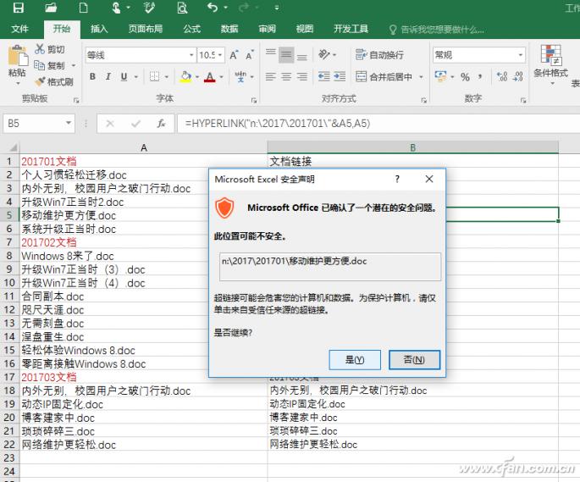Click the Paste (粘贴) clipboard icon

click(18, 56)
